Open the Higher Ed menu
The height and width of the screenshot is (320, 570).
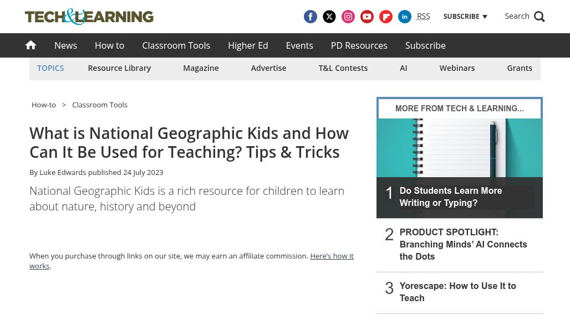pyautogui.click(x=248, y=45)
